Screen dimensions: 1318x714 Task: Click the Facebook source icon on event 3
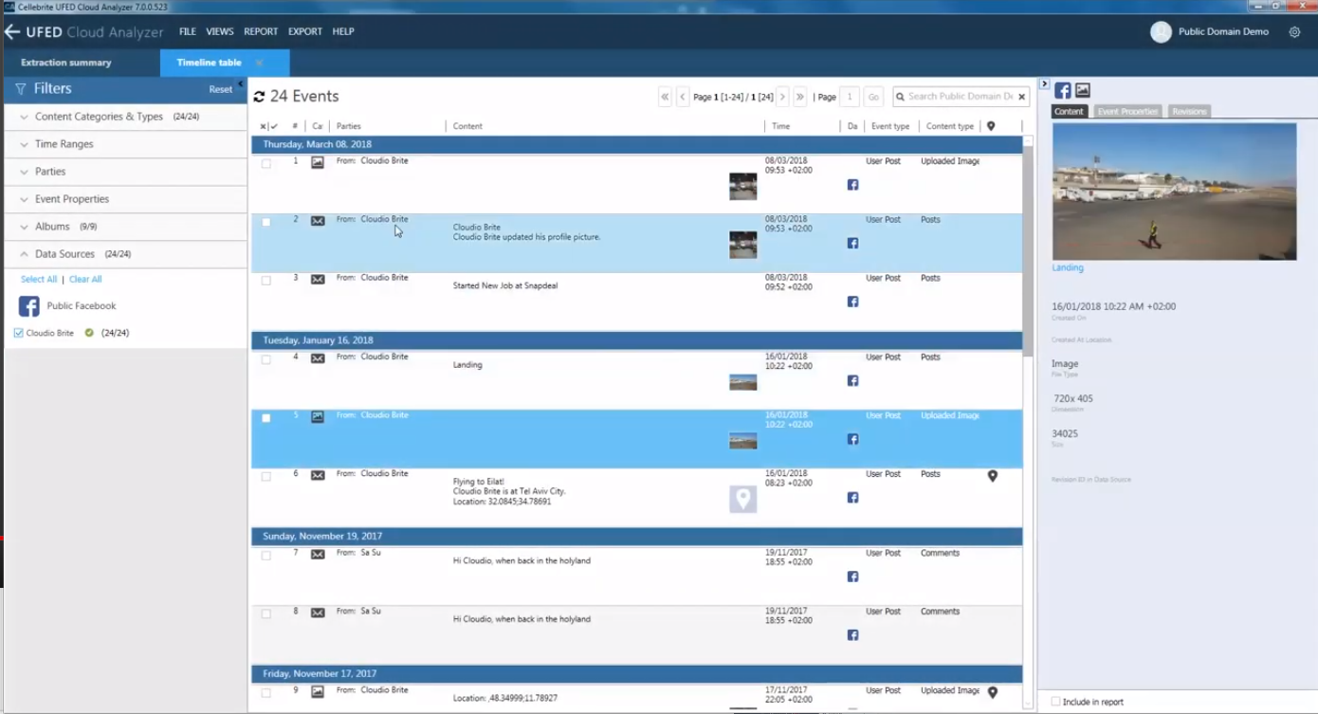[853, 302]
